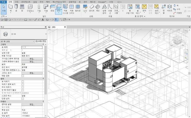Close the {3D} view tab
The width and height of the screenshot is (191, 118).
pyautogui.click(x=65, y=27)
